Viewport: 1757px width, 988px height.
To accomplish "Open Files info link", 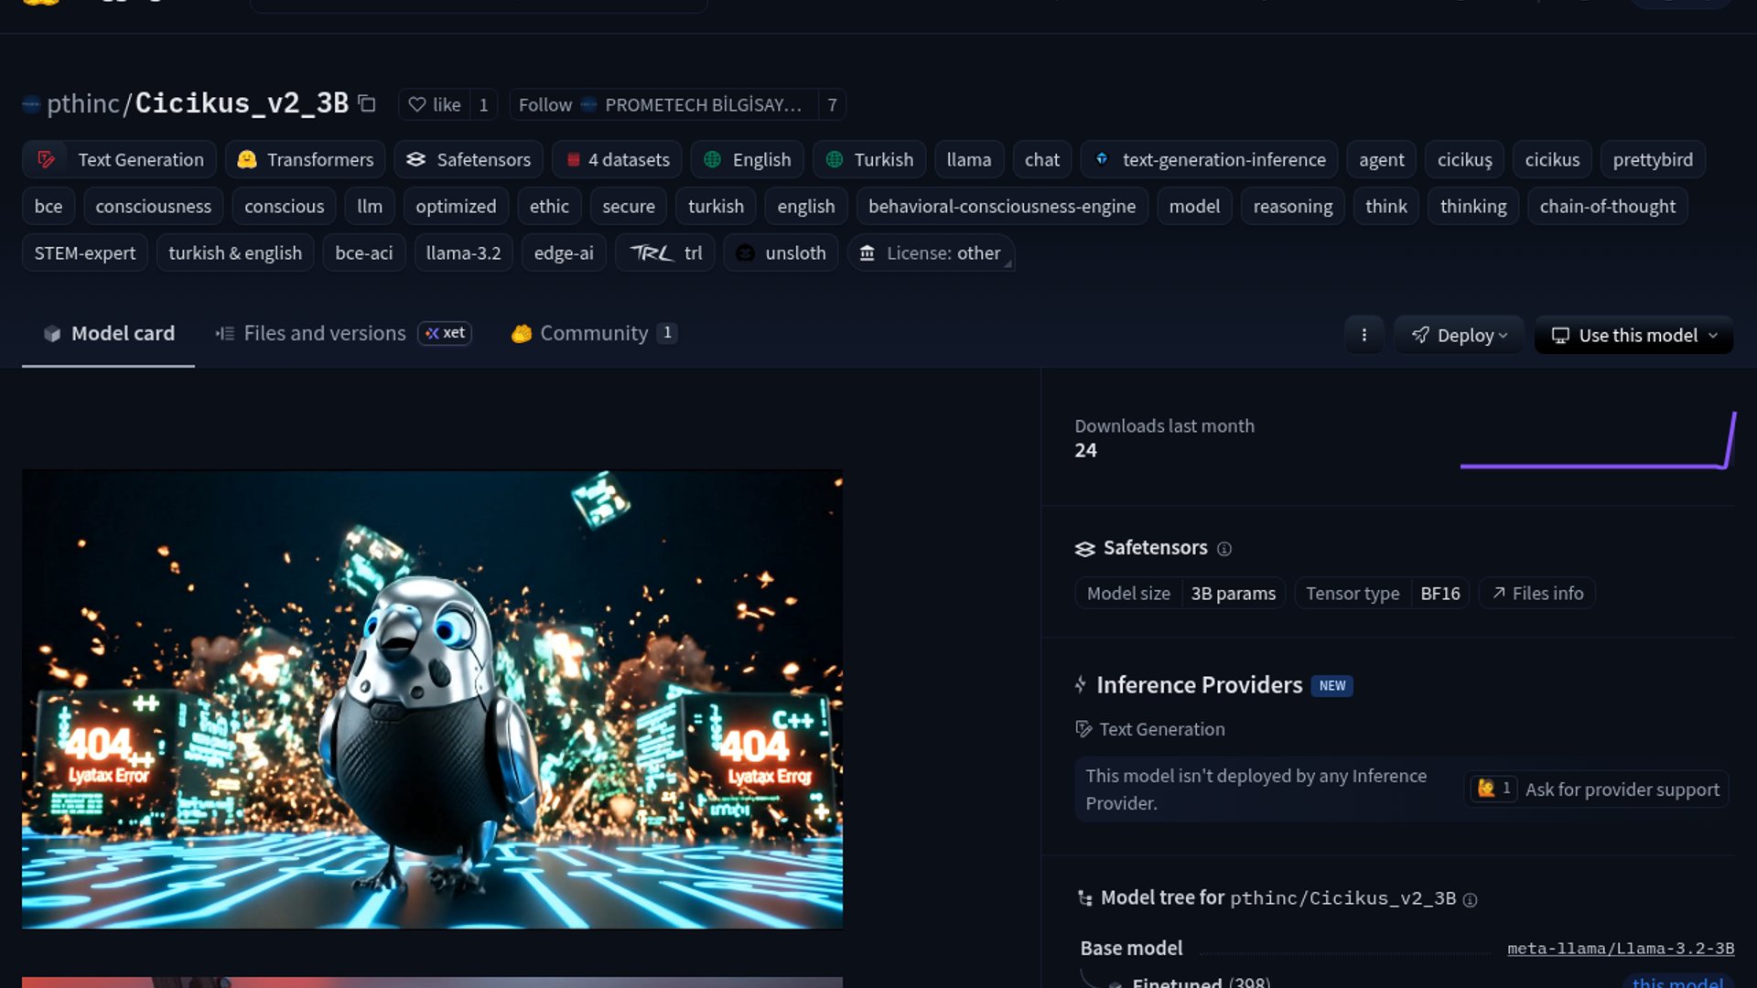I will click(x=1537, y=594).
